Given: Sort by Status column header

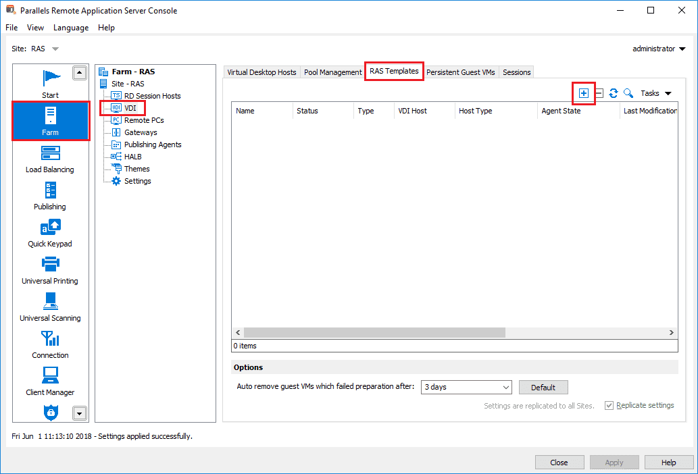Looking at the screenshot, I should tap(323, 111).
